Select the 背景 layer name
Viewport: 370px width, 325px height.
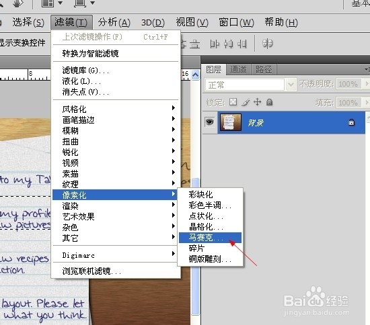(256, 123)
